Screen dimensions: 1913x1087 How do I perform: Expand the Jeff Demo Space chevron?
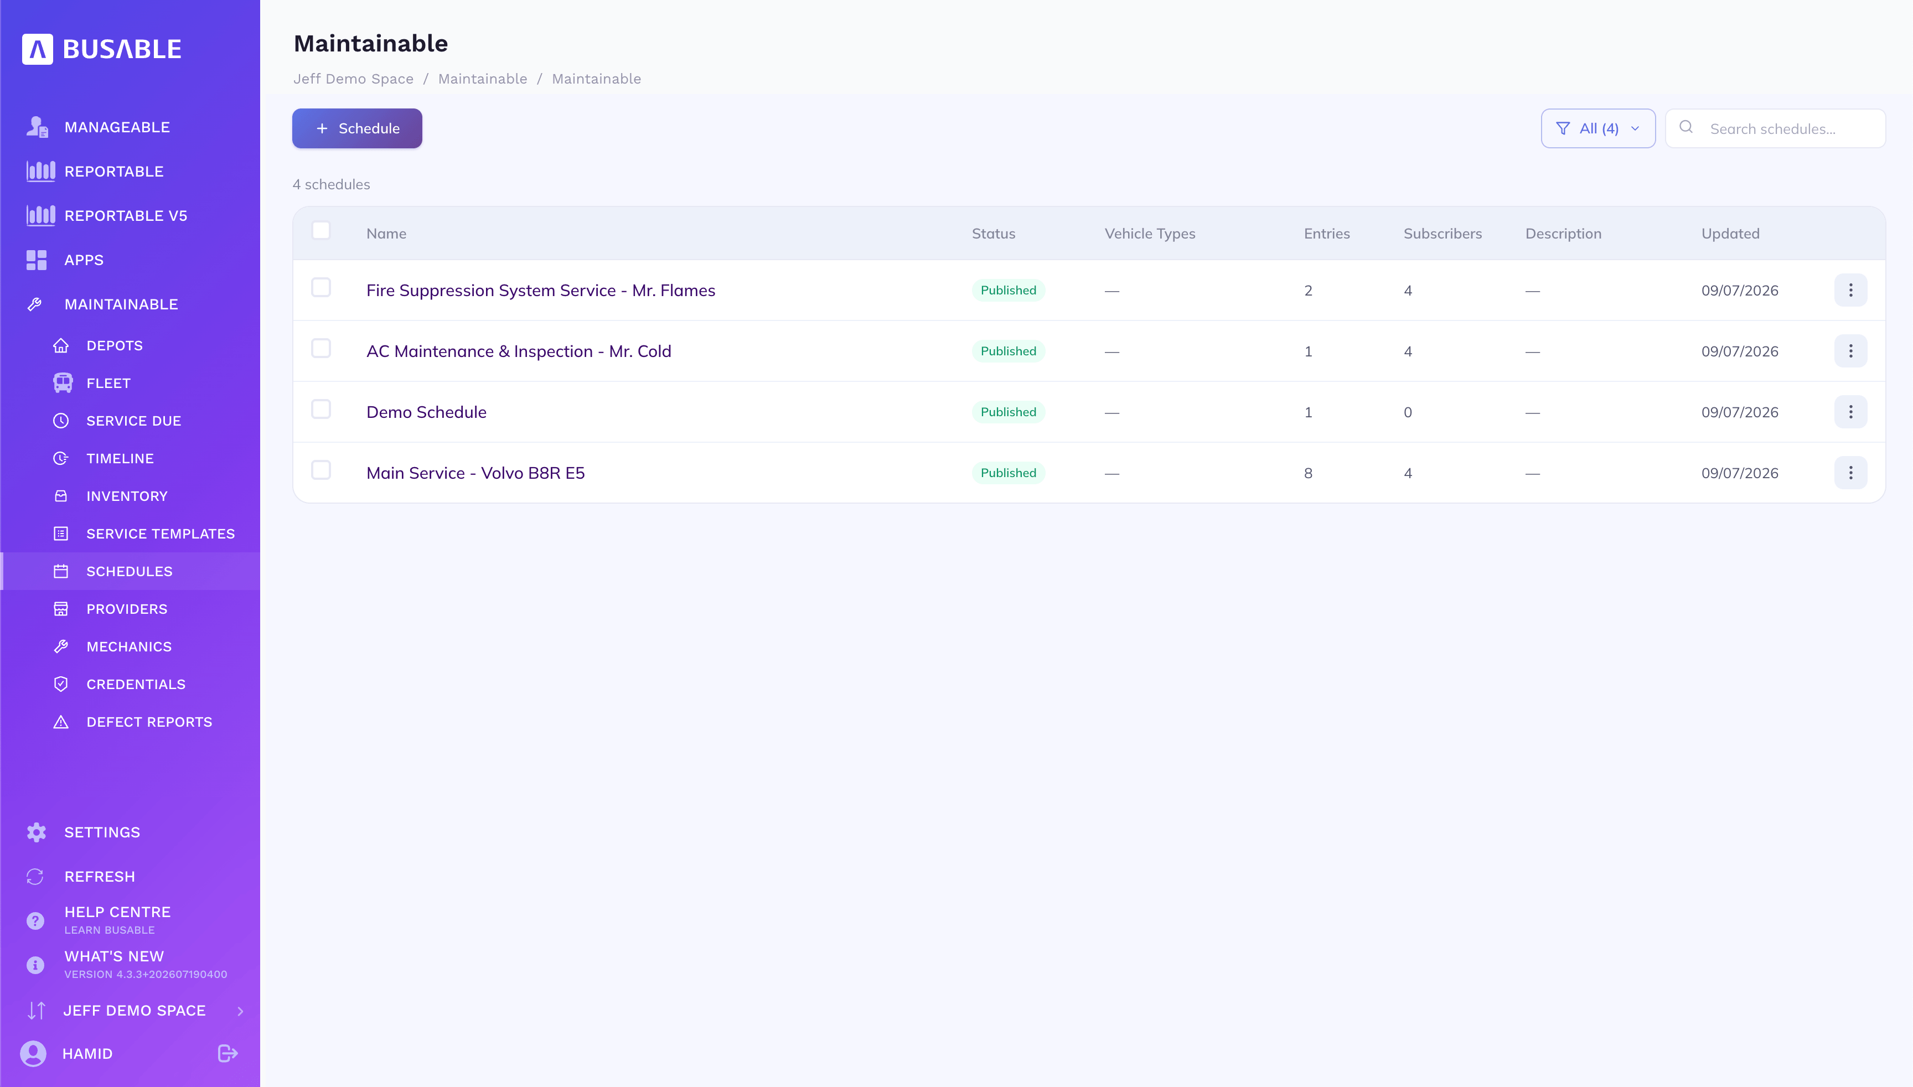[240, 1011]
